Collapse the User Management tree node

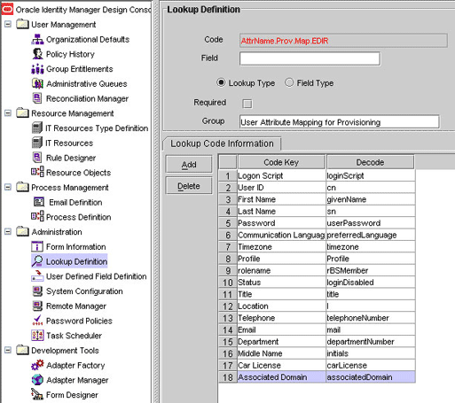tap(8, 24)
